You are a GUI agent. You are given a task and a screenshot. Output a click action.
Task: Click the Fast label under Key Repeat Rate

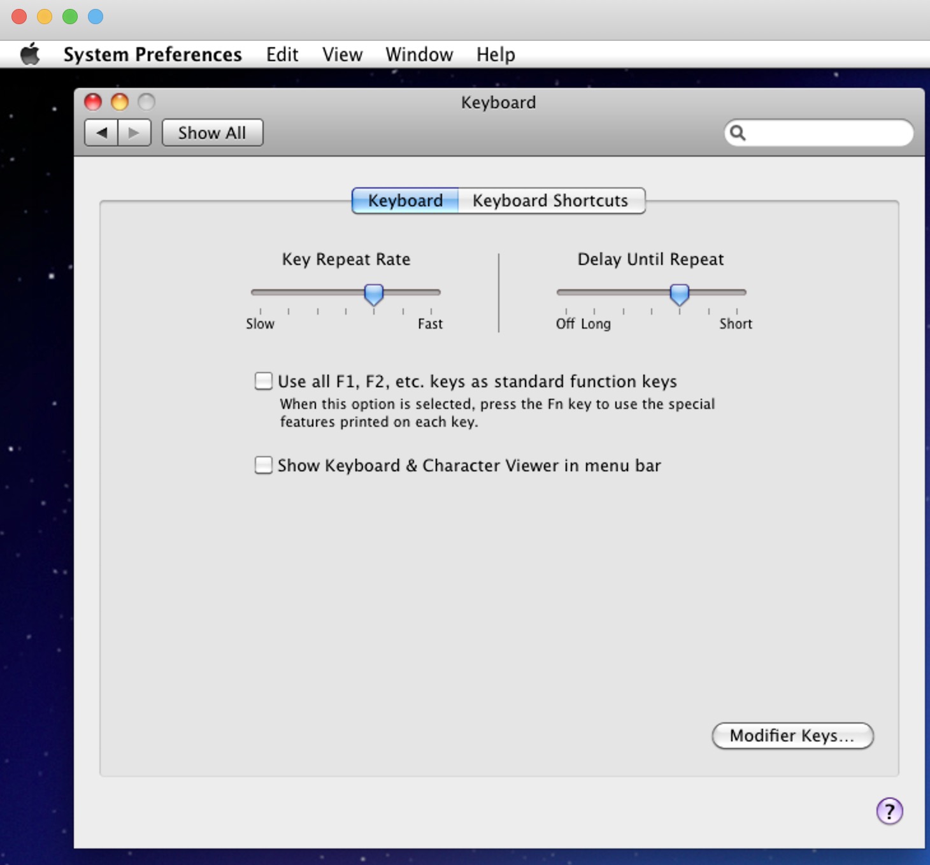click(430, 324)
